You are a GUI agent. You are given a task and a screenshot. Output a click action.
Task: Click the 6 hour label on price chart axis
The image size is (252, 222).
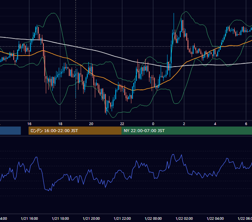coord(246,124)
